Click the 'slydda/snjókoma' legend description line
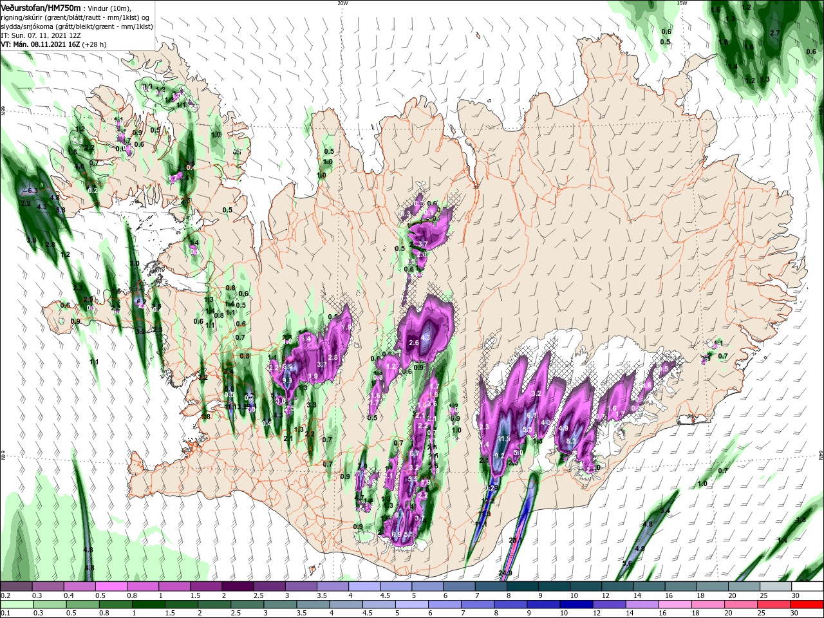 77,26
